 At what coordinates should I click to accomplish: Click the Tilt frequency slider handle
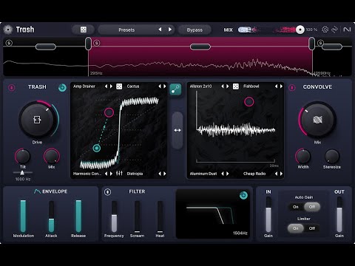coord(22,173)
